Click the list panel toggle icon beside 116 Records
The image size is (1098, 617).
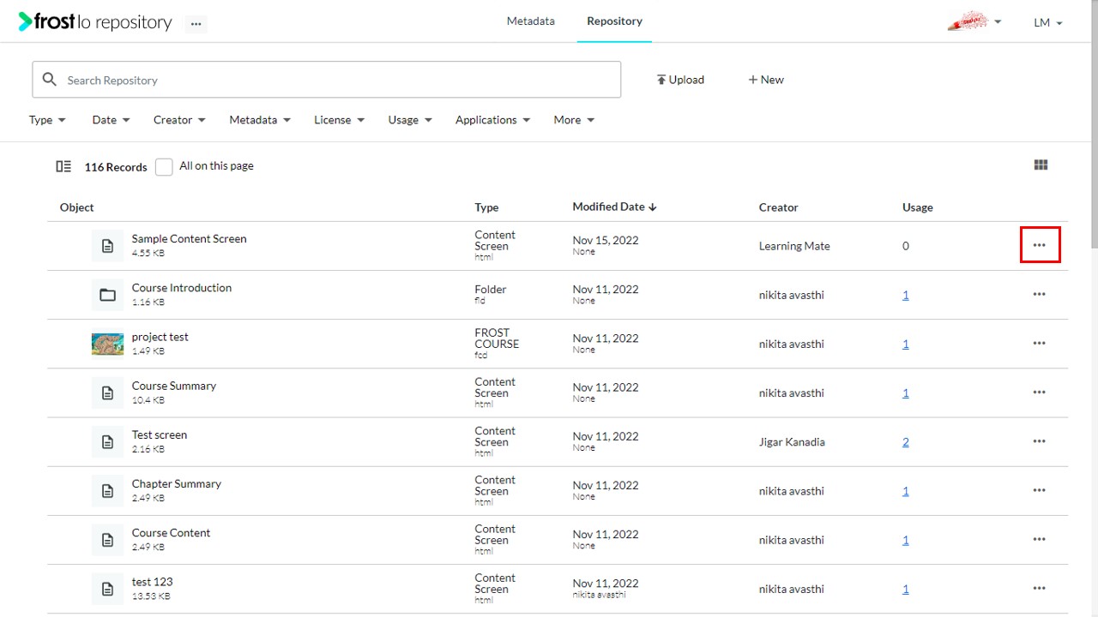click(x=63, y=166)
